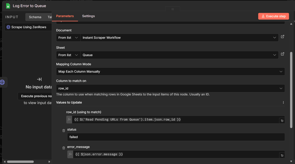This screenshot has width=295, height=164.
Task: Delete the status field trash icon
Action: coord(64,131)
